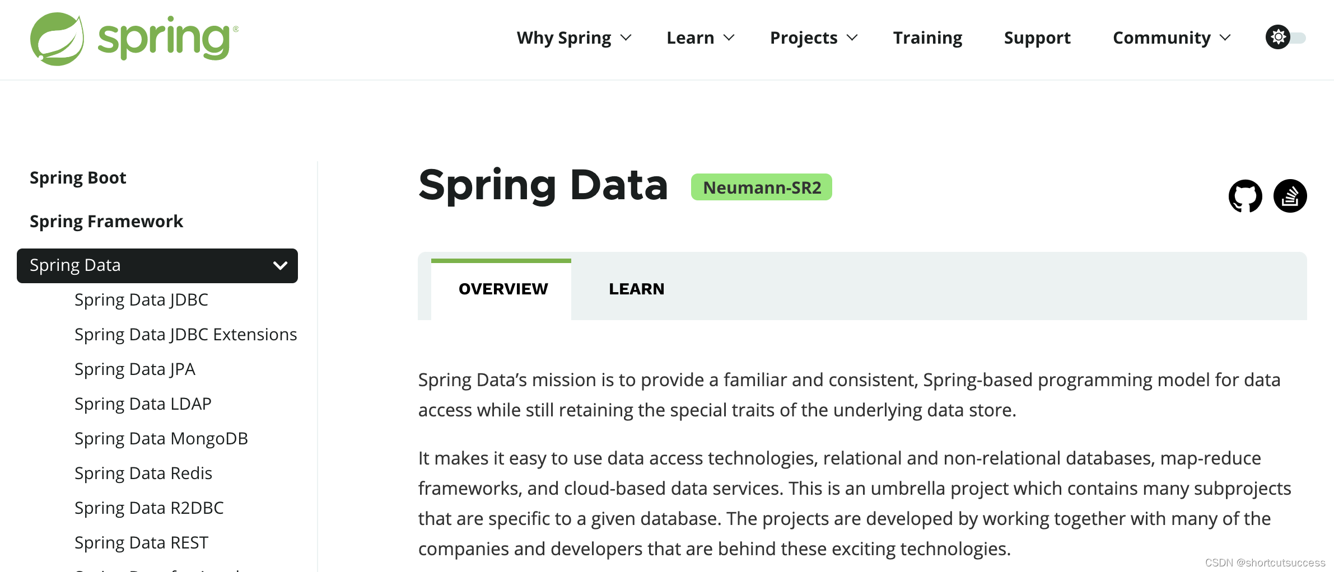
Task: Open the Spring Data Redis page
Action: point(143,473)
